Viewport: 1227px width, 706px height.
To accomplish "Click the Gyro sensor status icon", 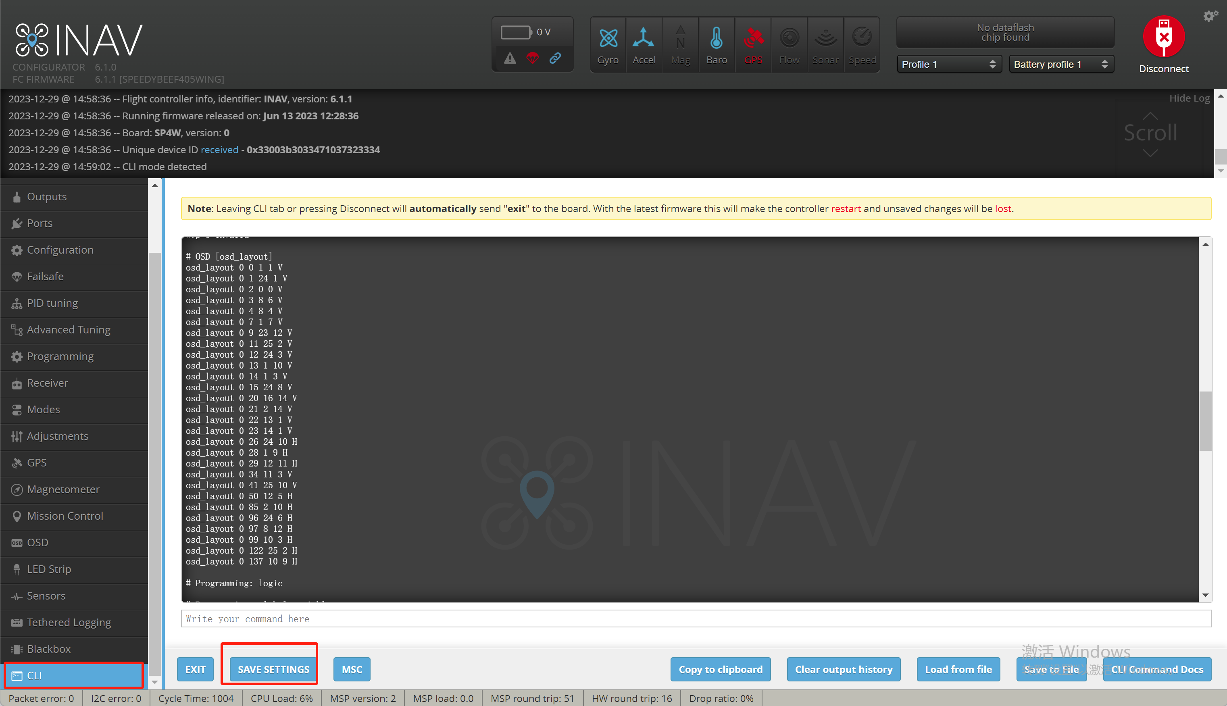I will click(608, 45).
